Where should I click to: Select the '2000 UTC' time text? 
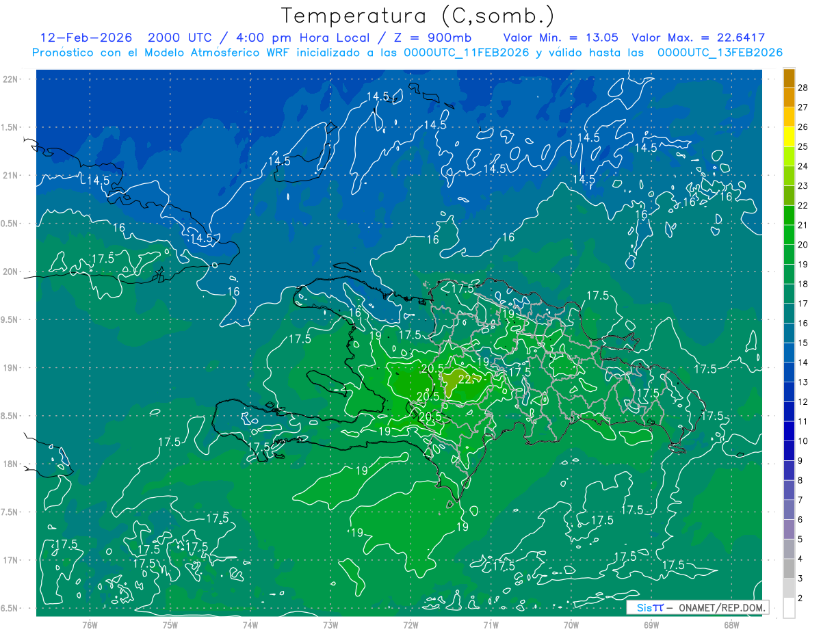[x=181, y=38]
